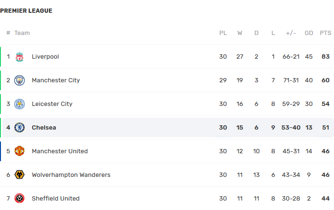The width and height of the screenshot is (334, 210).
Task: Click the Sheffield United crest icon
Action: [x=19, y=198]
